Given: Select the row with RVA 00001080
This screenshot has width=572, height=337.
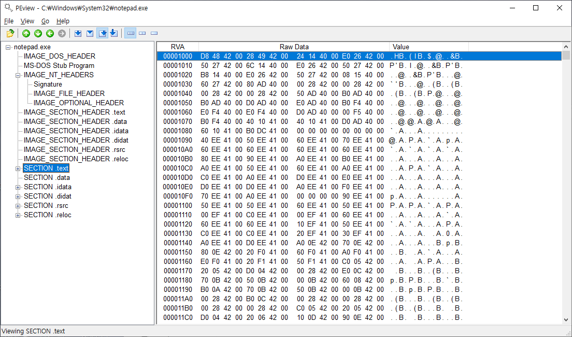Looking at the screenshot, I should 360,131.
